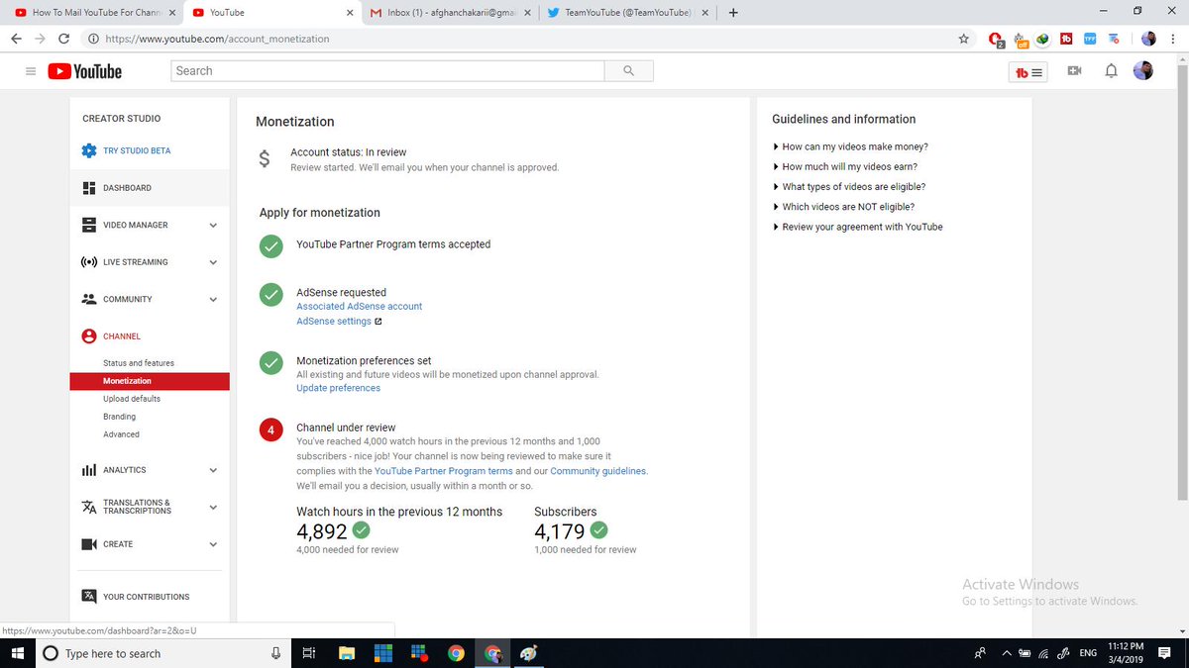Image resolution: width=1189 pixels, height=668 pixels.
Task: Open the TubeBuddy extension in Chrome toolbar
Action: click(1067, 39)
